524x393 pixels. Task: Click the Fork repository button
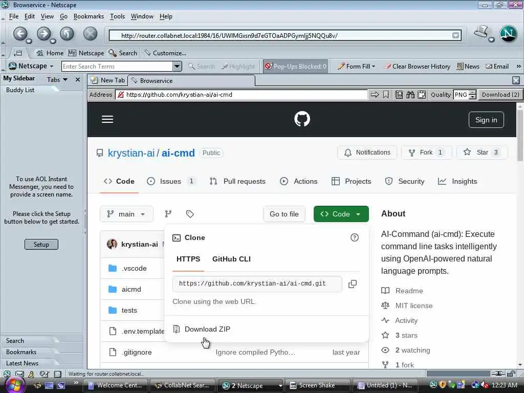pos(426,152)
